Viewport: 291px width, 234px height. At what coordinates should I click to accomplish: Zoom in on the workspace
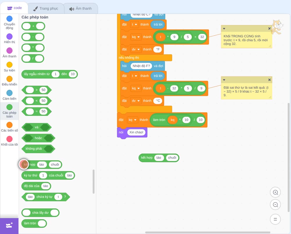[x=275, y=192]
